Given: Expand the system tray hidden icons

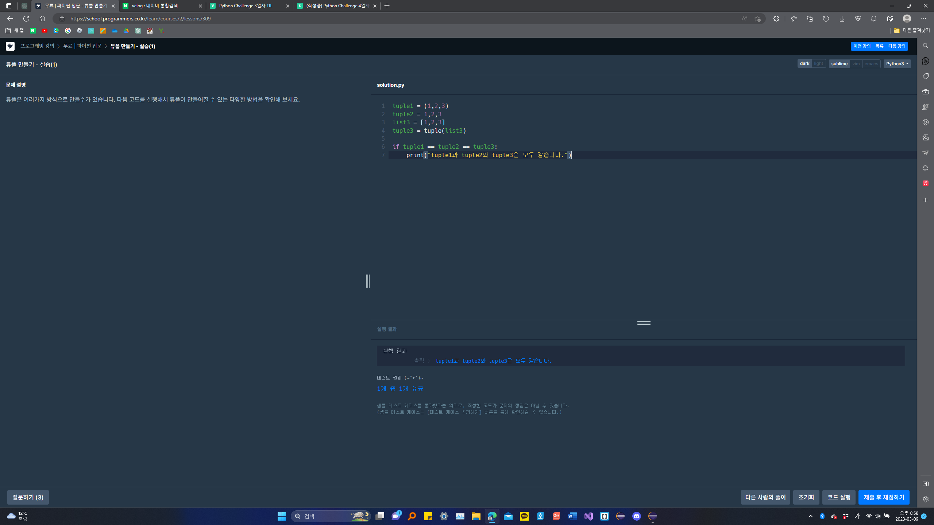Looking at the screenshot, I should [811, 516].
